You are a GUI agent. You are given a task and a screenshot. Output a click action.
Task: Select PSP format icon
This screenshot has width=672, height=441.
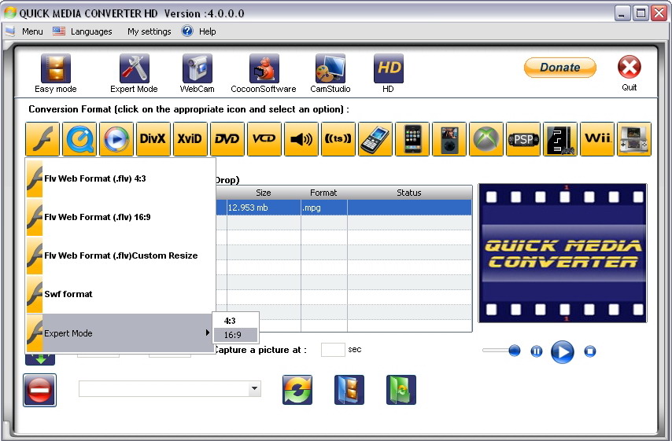[522, 138]
